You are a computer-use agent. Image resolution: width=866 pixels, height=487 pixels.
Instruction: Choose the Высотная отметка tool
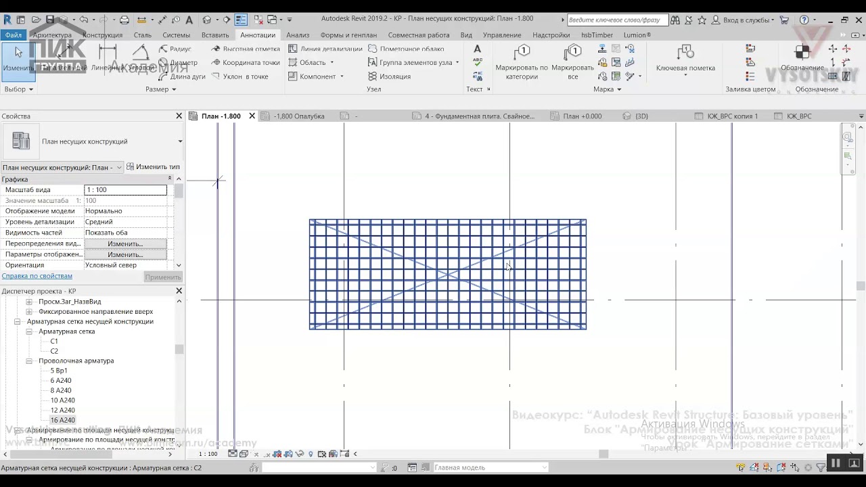coord(246,49)
